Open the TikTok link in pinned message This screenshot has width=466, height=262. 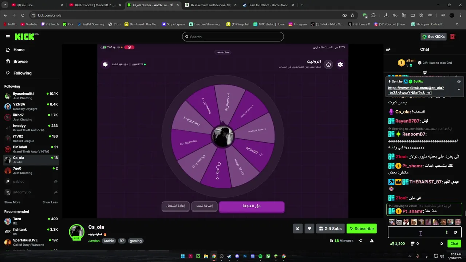point(416,90)
